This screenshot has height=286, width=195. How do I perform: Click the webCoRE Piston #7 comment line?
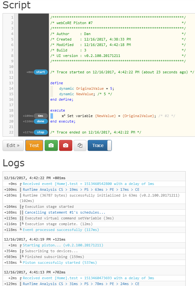click(118, 23)
